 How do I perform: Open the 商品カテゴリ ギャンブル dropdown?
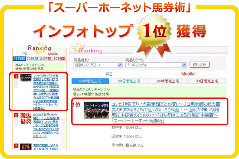tap(156, 65)
